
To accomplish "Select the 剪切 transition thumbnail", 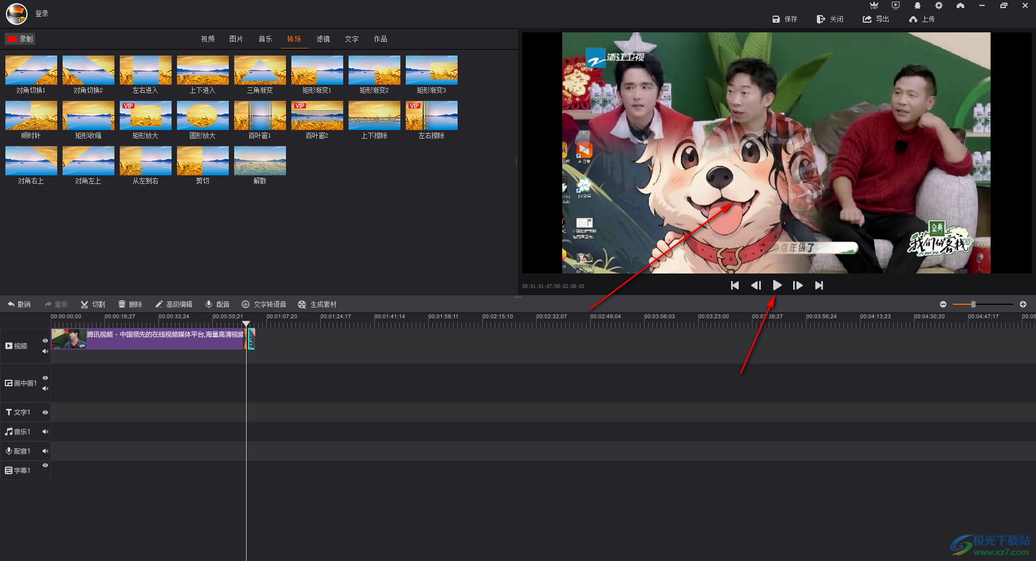I will [x=203, y=161].
